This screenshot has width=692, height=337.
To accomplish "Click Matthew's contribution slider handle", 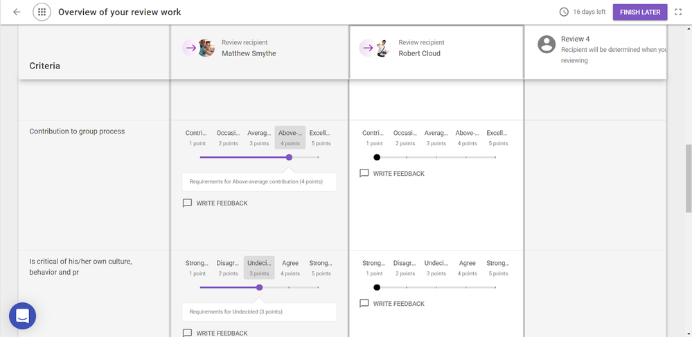I will (289, 157).
